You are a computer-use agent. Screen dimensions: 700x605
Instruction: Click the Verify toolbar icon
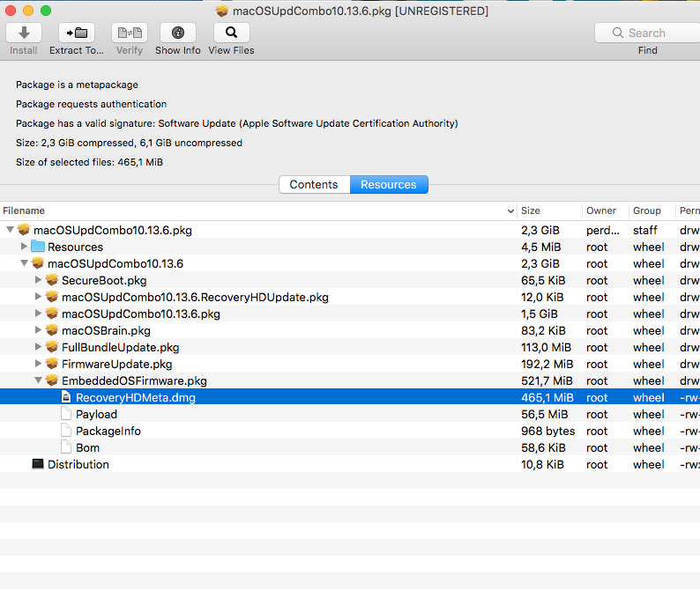(x=130, y=33)
